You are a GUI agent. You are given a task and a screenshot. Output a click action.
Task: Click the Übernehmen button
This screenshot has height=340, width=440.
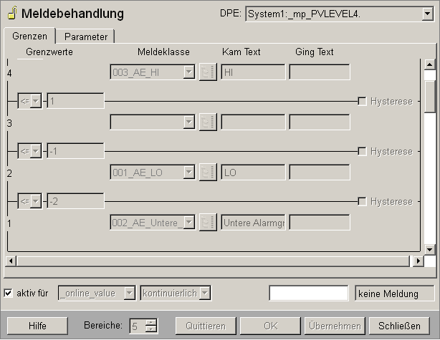(x=335, y=326)
